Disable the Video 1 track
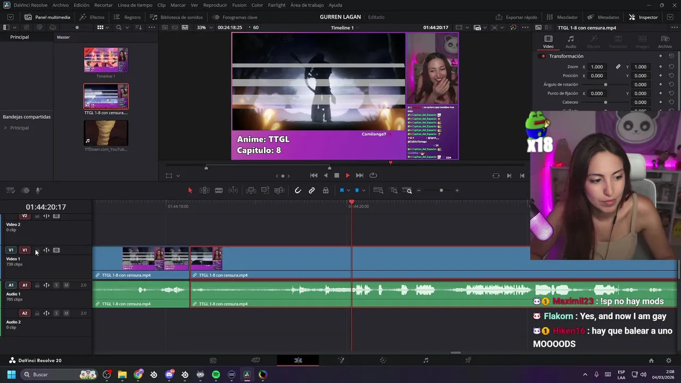This screenshot has height=383, width=681. click(56, 250)
